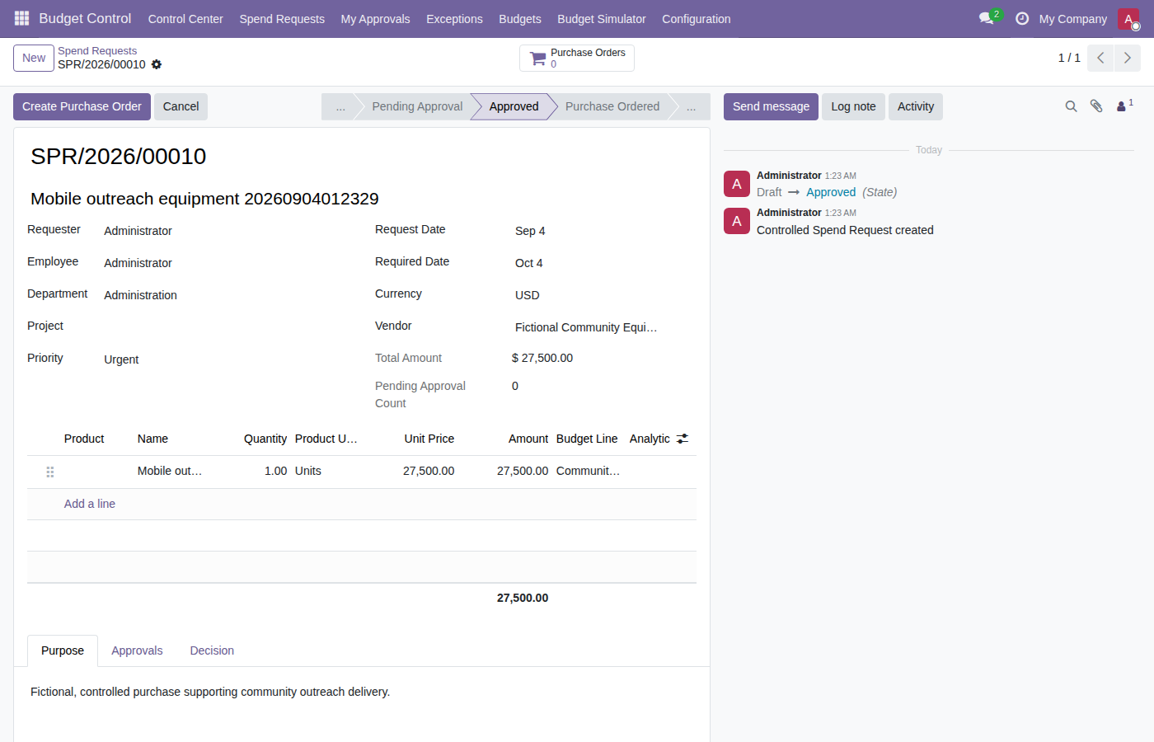Screen dimensions: 1154x742
Task: Click the New record button
Action: (34, 58)
